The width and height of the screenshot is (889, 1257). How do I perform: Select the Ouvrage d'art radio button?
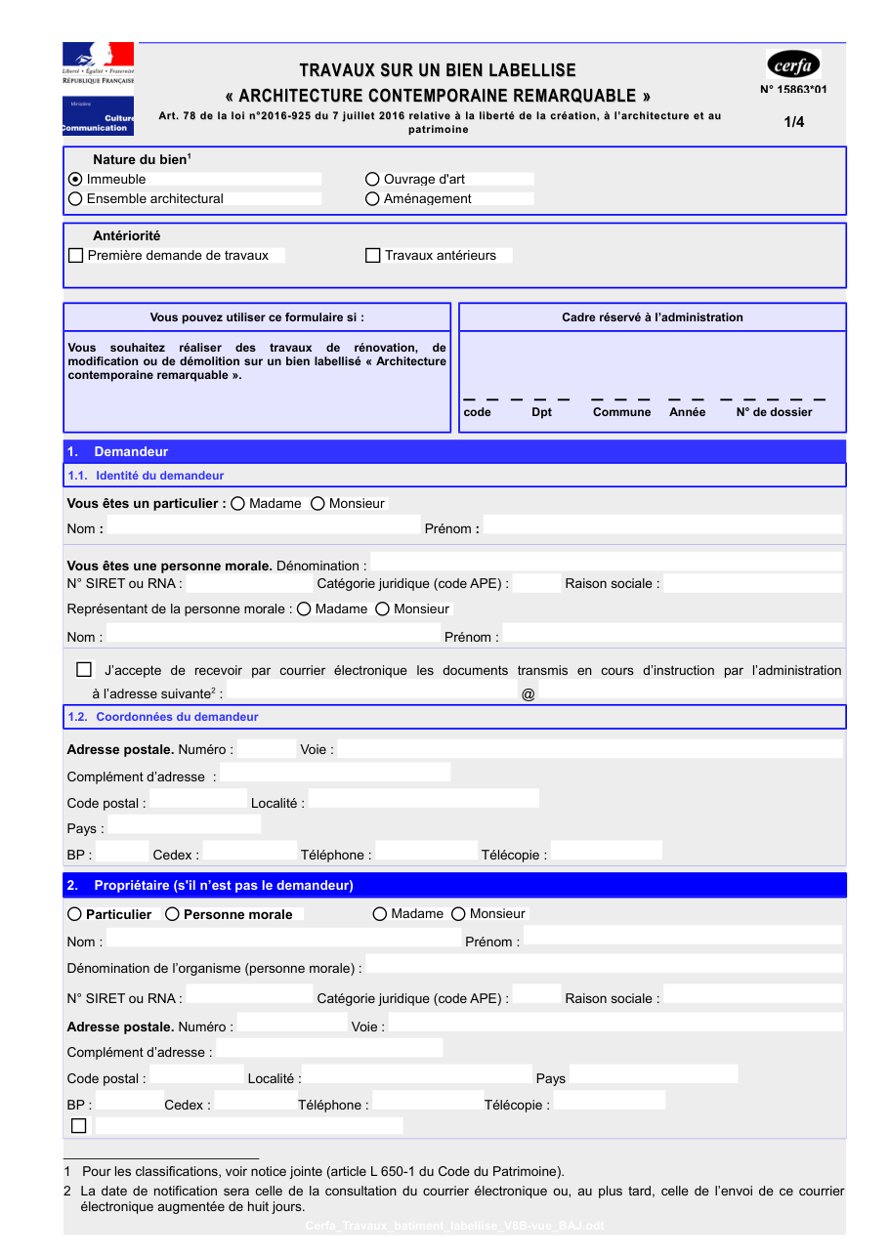pos(372,179)
